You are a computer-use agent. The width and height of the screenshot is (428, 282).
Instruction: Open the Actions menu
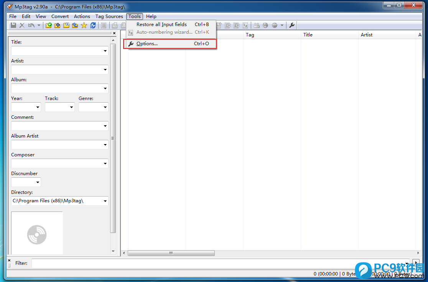82,16
